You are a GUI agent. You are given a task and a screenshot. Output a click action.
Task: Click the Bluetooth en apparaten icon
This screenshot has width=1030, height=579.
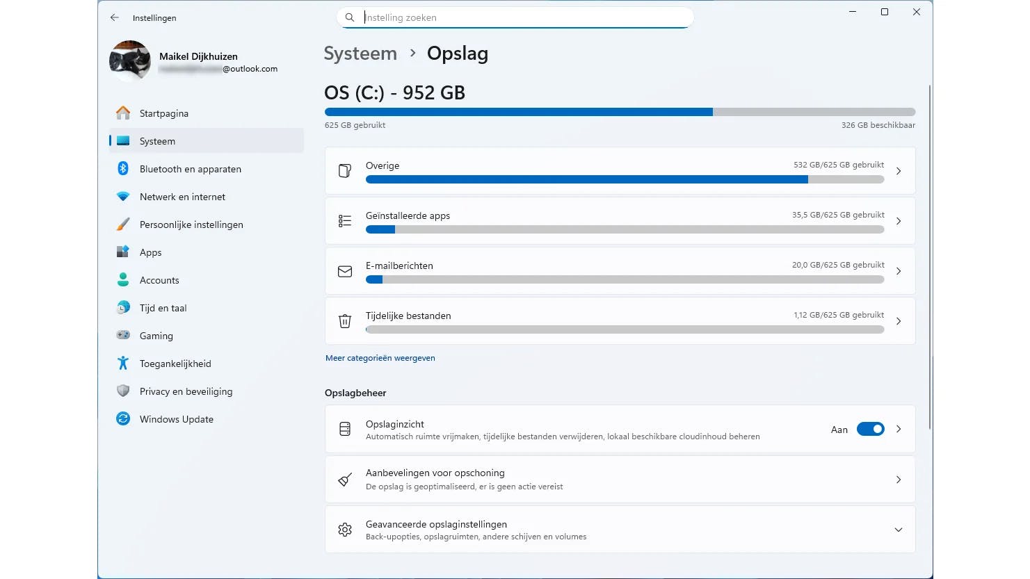(123, 169)
